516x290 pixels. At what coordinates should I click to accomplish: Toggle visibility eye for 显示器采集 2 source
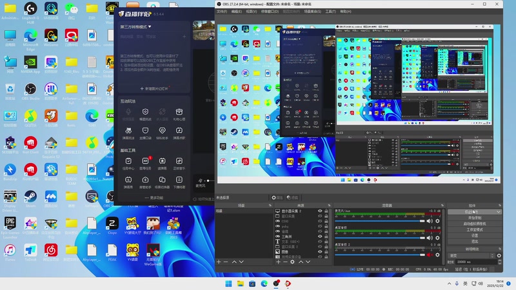tap(320, 211)
